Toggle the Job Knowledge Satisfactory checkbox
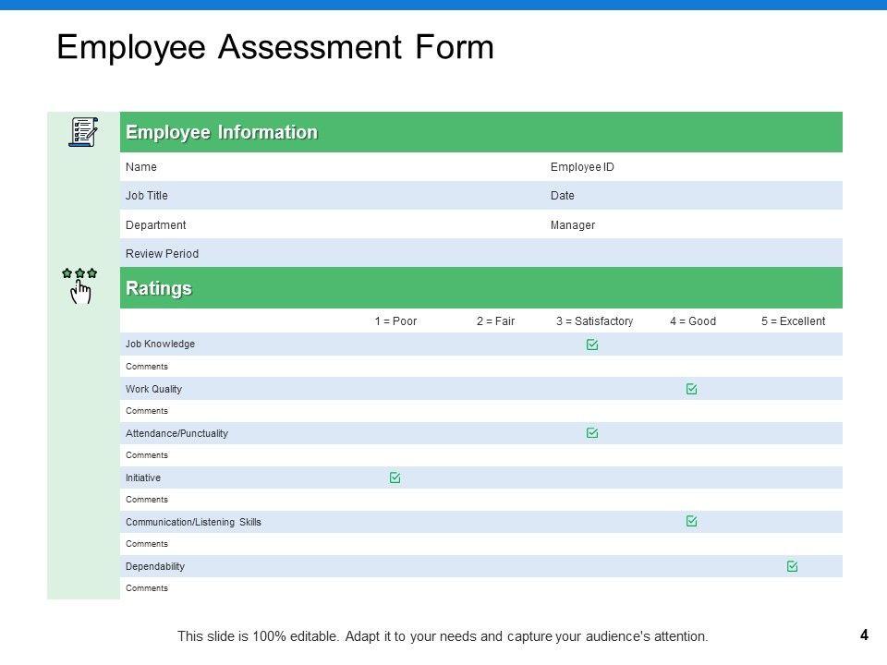The width and height of the screenshot is (887, 665). point(592,345)
